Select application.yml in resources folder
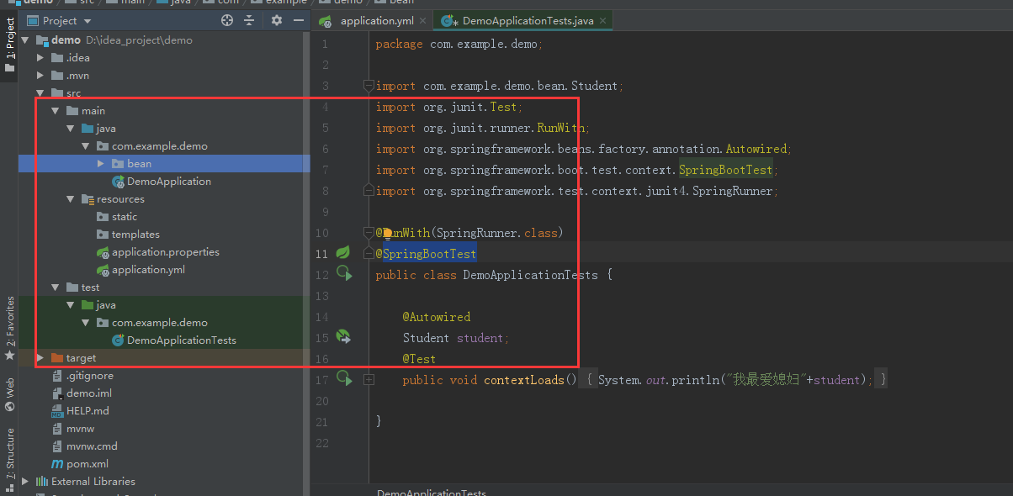 click(148, 269)
